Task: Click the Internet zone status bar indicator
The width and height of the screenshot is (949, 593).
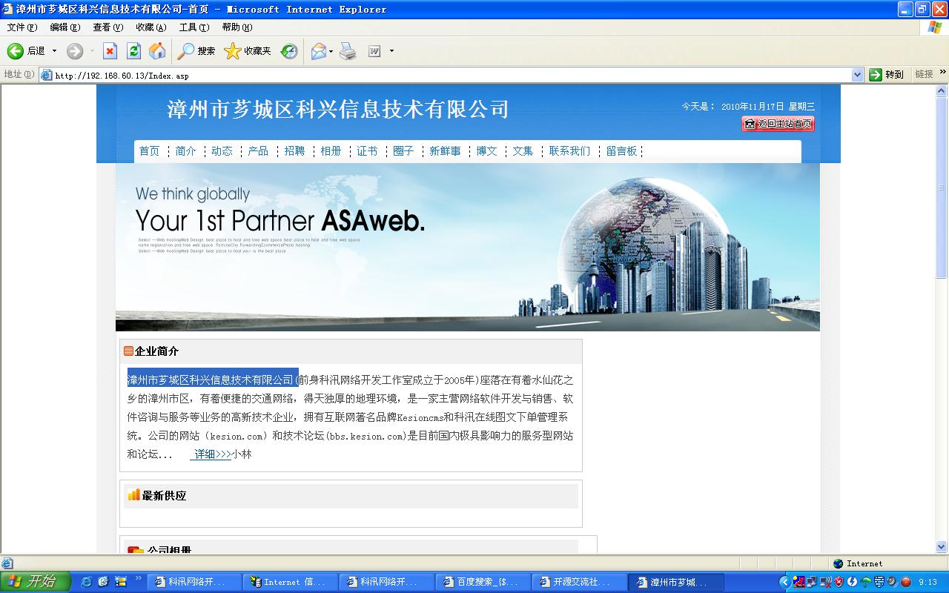Action: (x=858, y=563)
